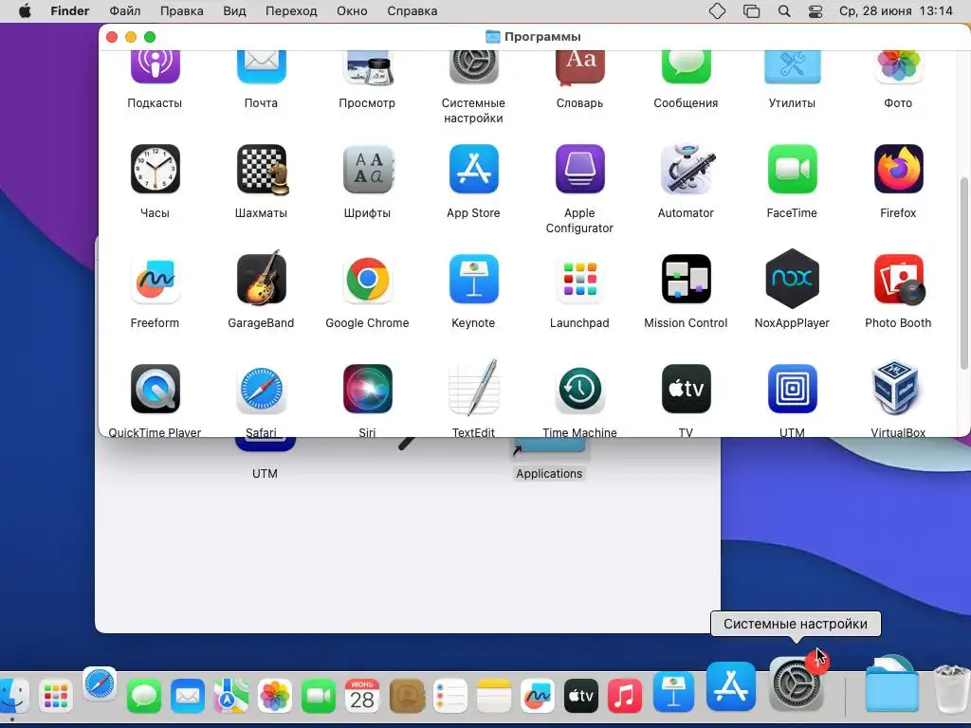Open System Settings gear in the Dock
The height and width of the screenshot is (728, 971).
tap(797, 684)
